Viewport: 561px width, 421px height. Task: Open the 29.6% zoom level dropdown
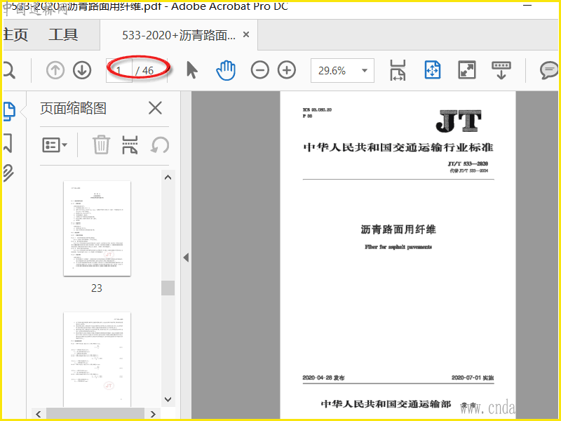click(x=342, y=71)
